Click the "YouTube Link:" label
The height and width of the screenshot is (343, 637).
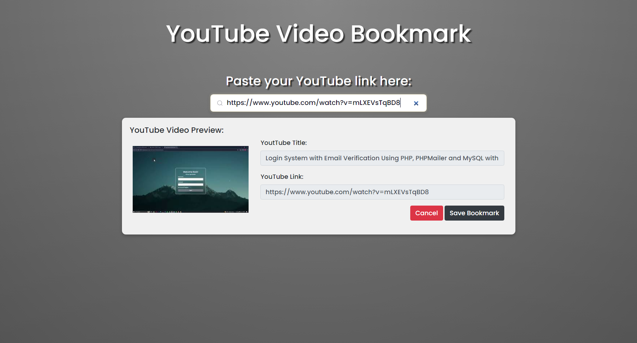click(x=282, y=177)
